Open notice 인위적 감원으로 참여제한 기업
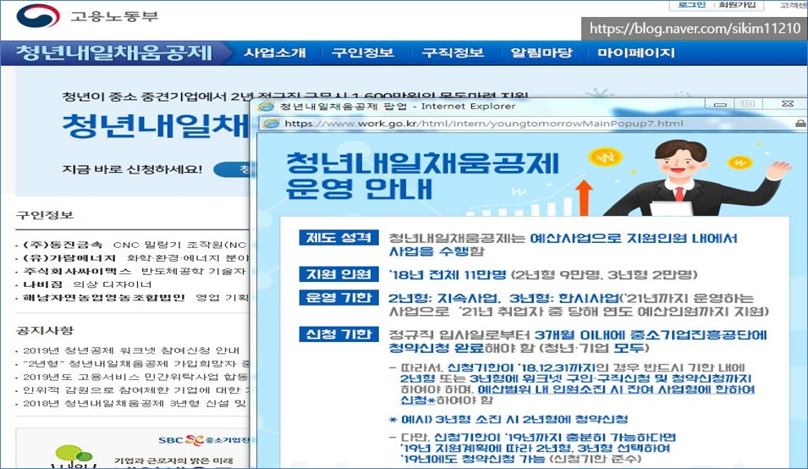The height and width of the screenshot is (469, 808). pyautogui.click(x=136, y=390)
